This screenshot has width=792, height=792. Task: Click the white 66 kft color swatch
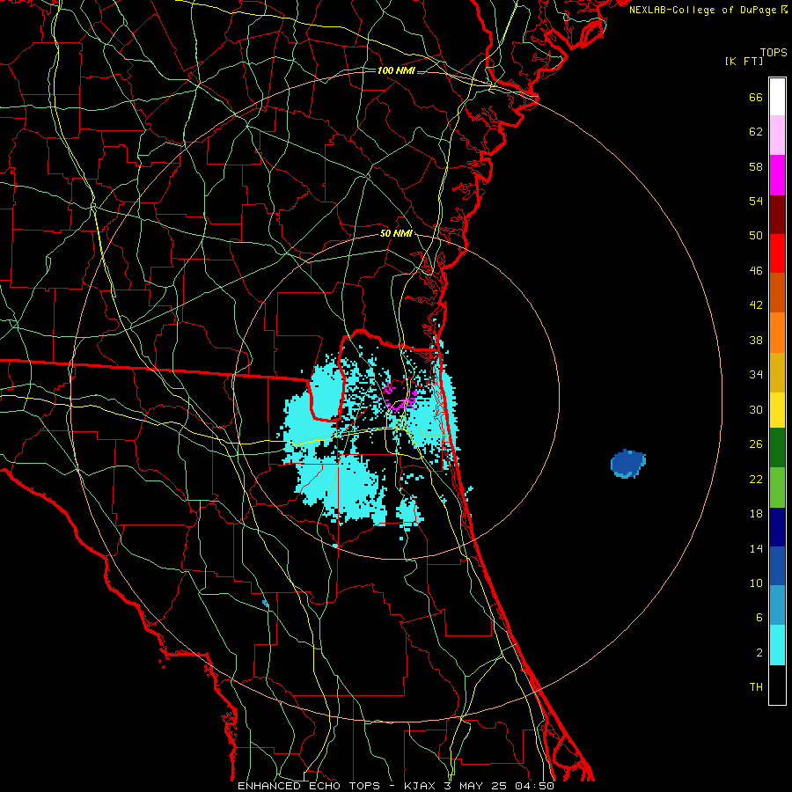pyautogui.click(x=777, y=97)
